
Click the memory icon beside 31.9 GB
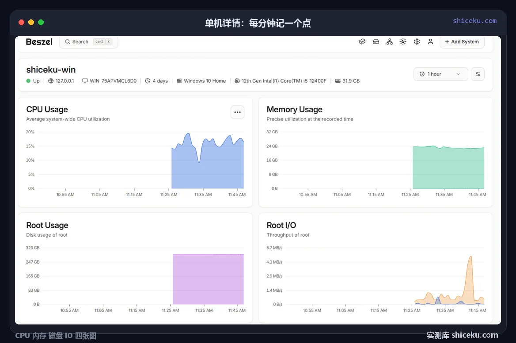(x=338, y=81)
